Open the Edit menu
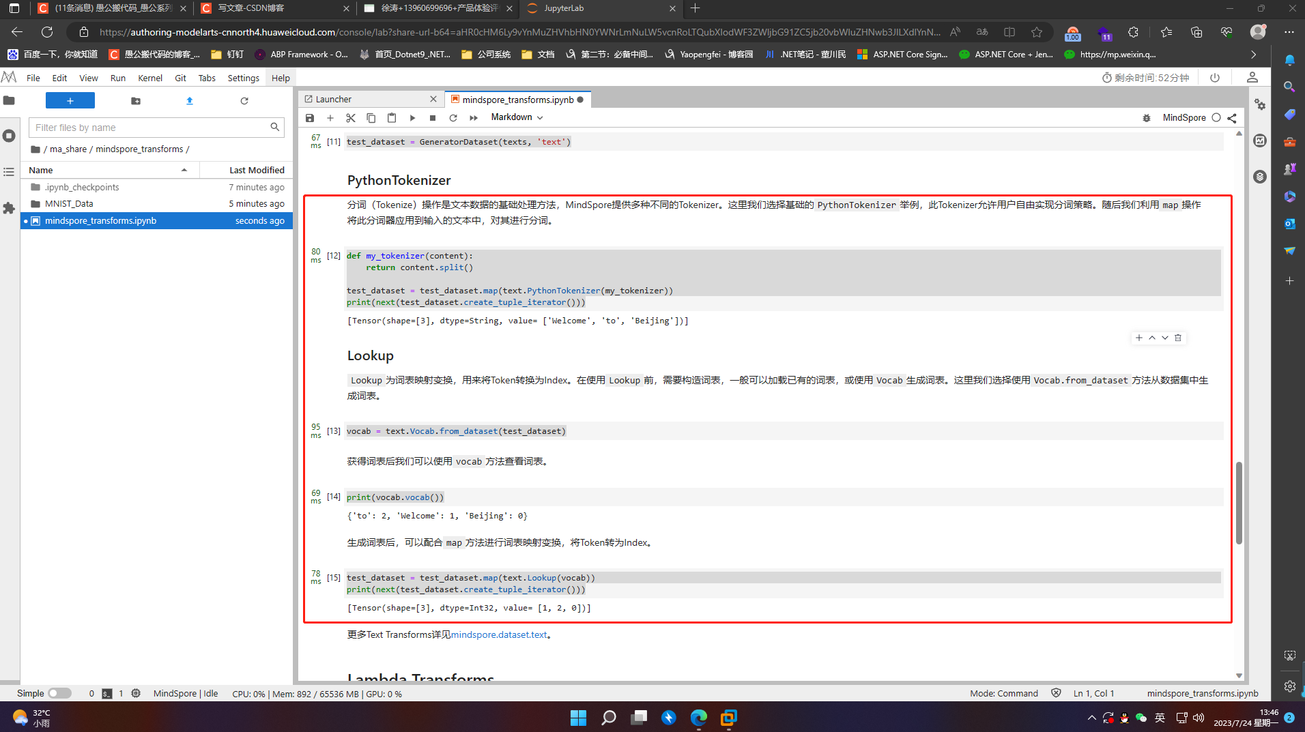The image size is (1305, 732). point(59,78)
